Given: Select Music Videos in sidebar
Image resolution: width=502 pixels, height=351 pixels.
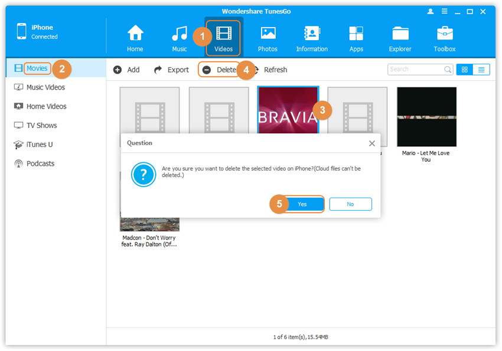Looking at the screenshot, I should tap(45, 87).
